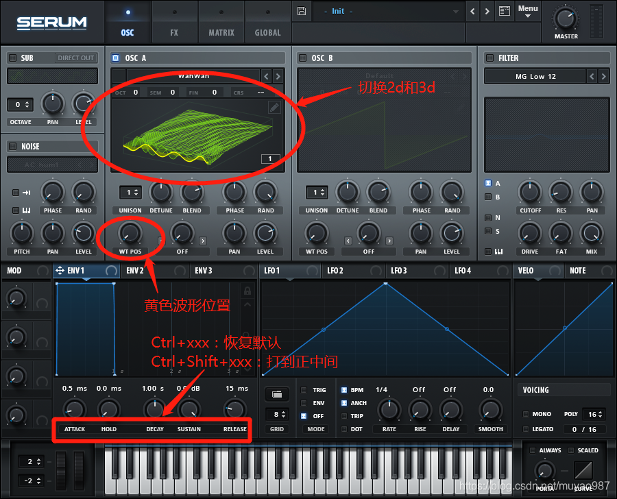Screen dimensions: 617x499
Task: Select the previous filter type
Action: pos(592,76)
